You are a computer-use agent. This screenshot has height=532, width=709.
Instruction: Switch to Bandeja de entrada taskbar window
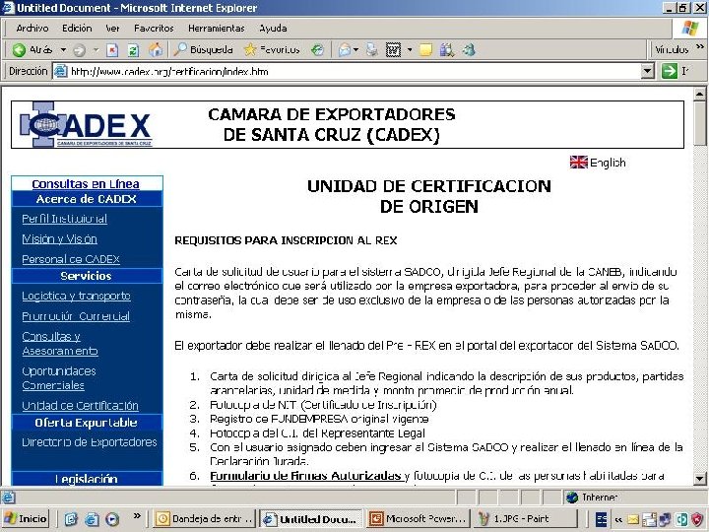(x=205, y=518)
